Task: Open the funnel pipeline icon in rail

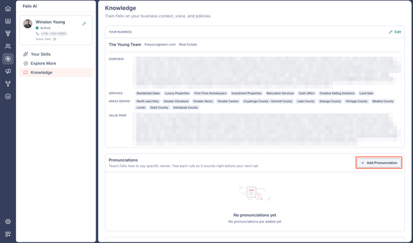Action: (8, 33)
